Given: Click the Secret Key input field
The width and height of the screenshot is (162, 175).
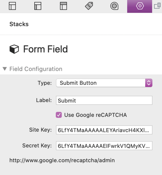Looking at the screenshot, I should point(104,146).
